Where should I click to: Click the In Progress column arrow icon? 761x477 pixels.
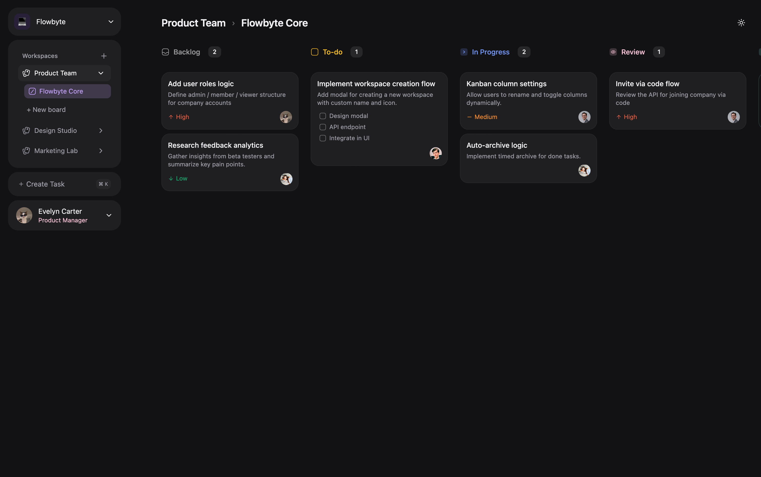point(464,52)
